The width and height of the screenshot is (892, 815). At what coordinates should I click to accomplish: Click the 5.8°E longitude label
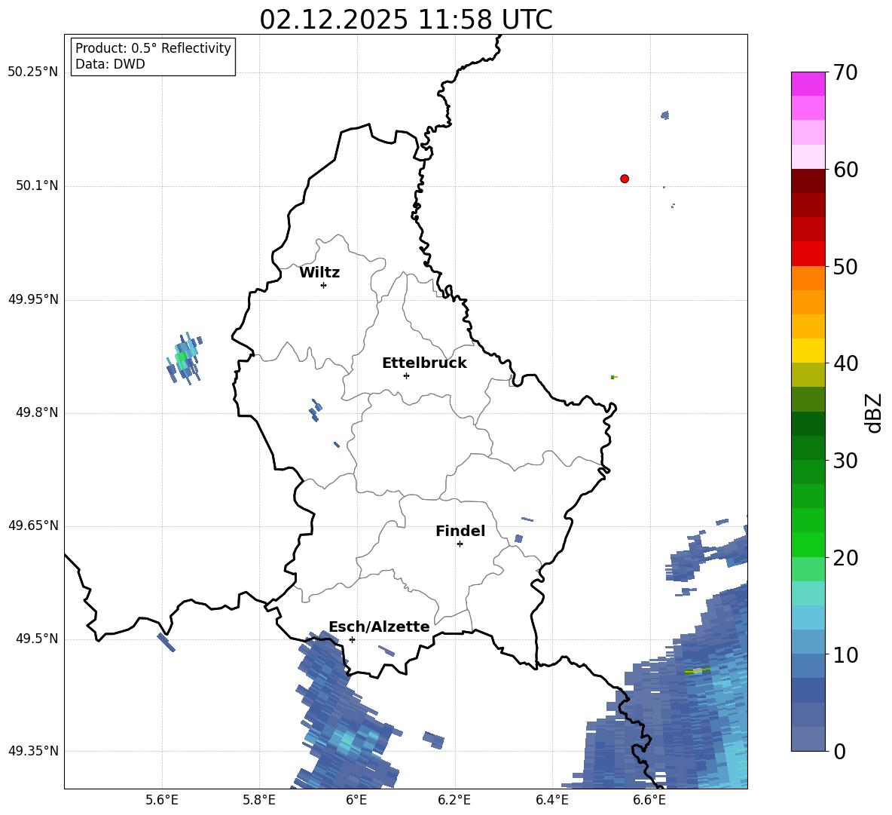coord(259,800)
